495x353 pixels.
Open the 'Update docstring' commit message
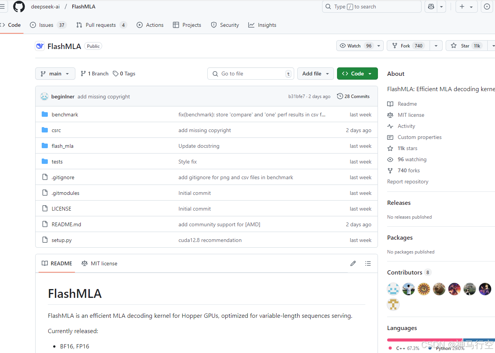tap(199, 146)
